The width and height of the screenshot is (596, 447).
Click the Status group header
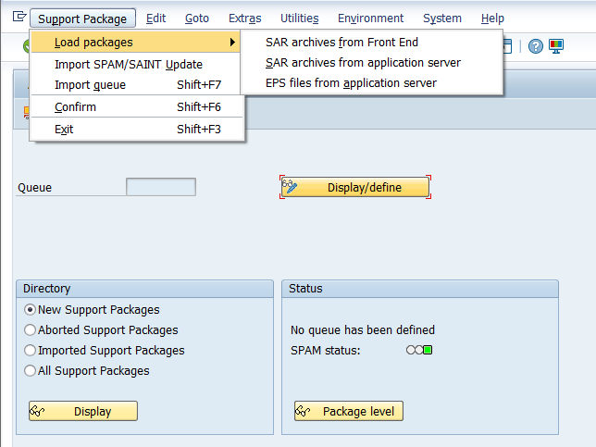point(420,289)
